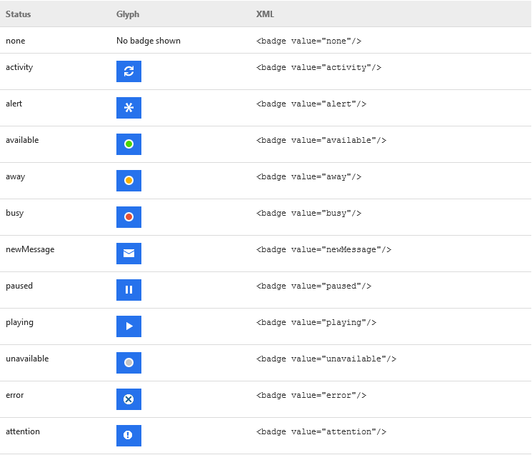Click the error X circle glyph
Screen dimensions: 532x455
129,399
